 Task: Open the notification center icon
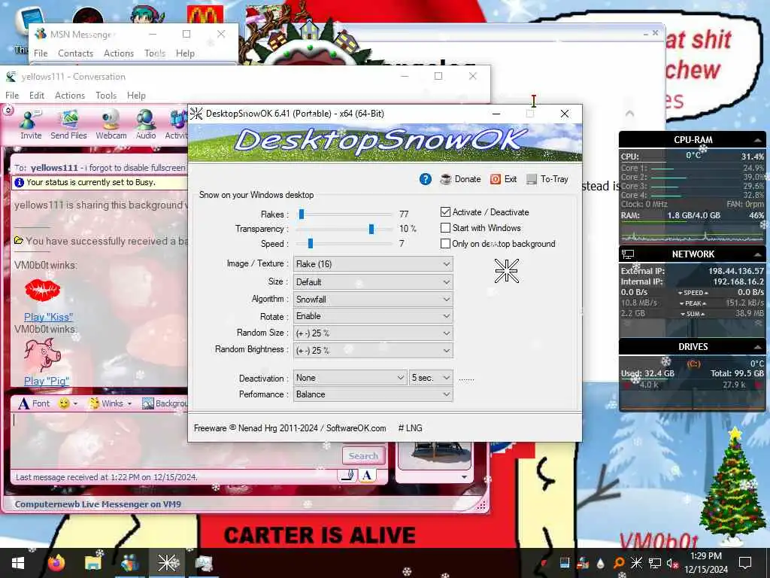[745, 563]
